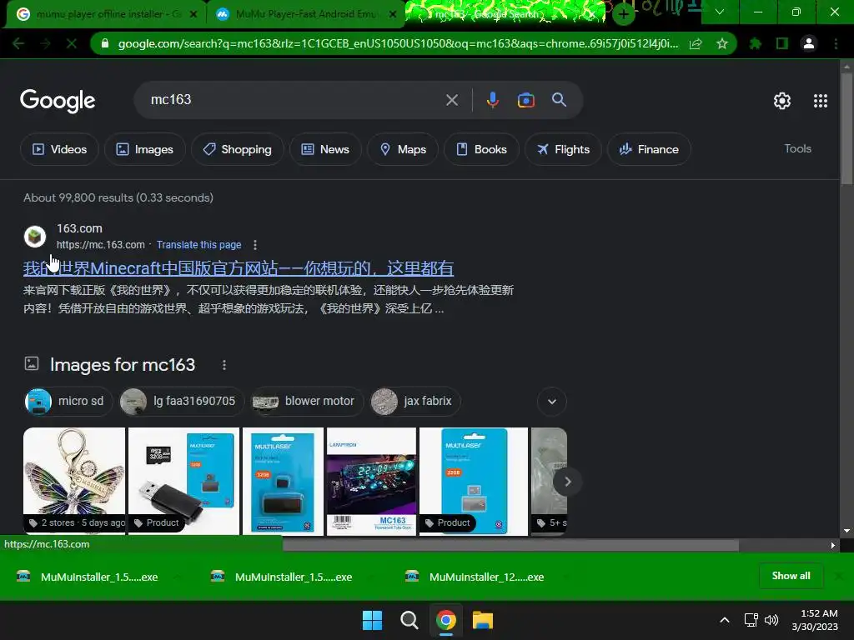
Task: Open the Google apps grid
Action: click(x=821, y=101)
